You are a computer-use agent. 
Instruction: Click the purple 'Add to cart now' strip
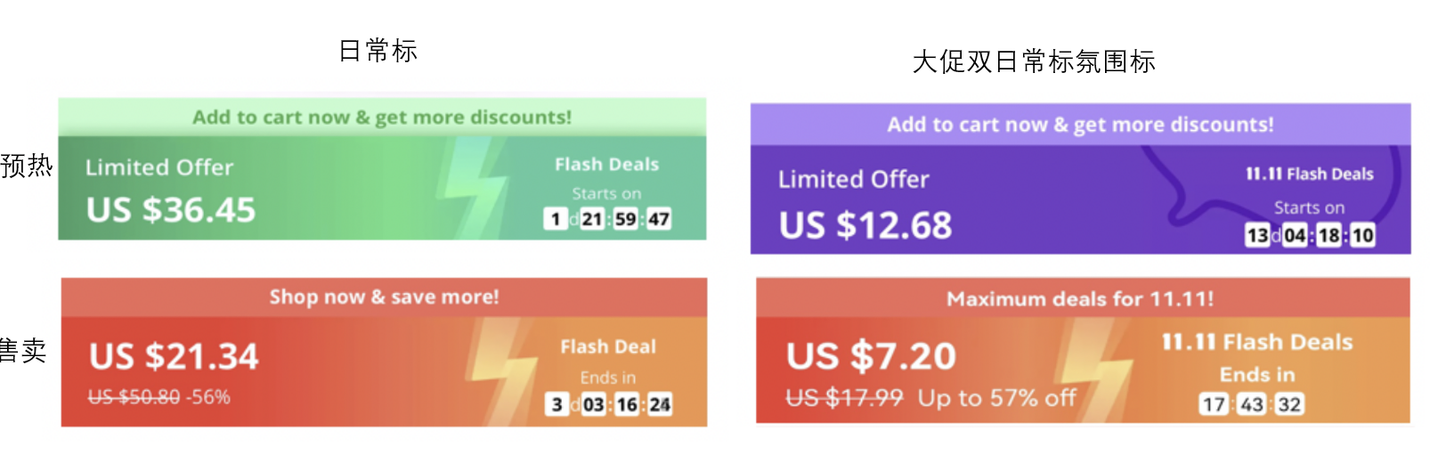1079,125
